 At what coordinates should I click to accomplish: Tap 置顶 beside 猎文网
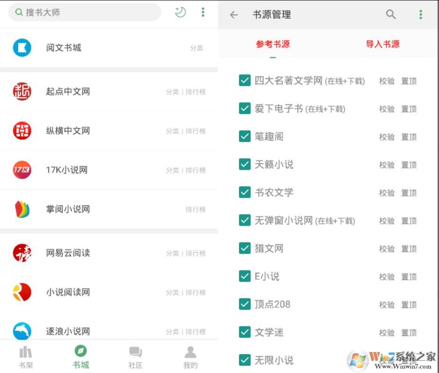click(409, 249)
